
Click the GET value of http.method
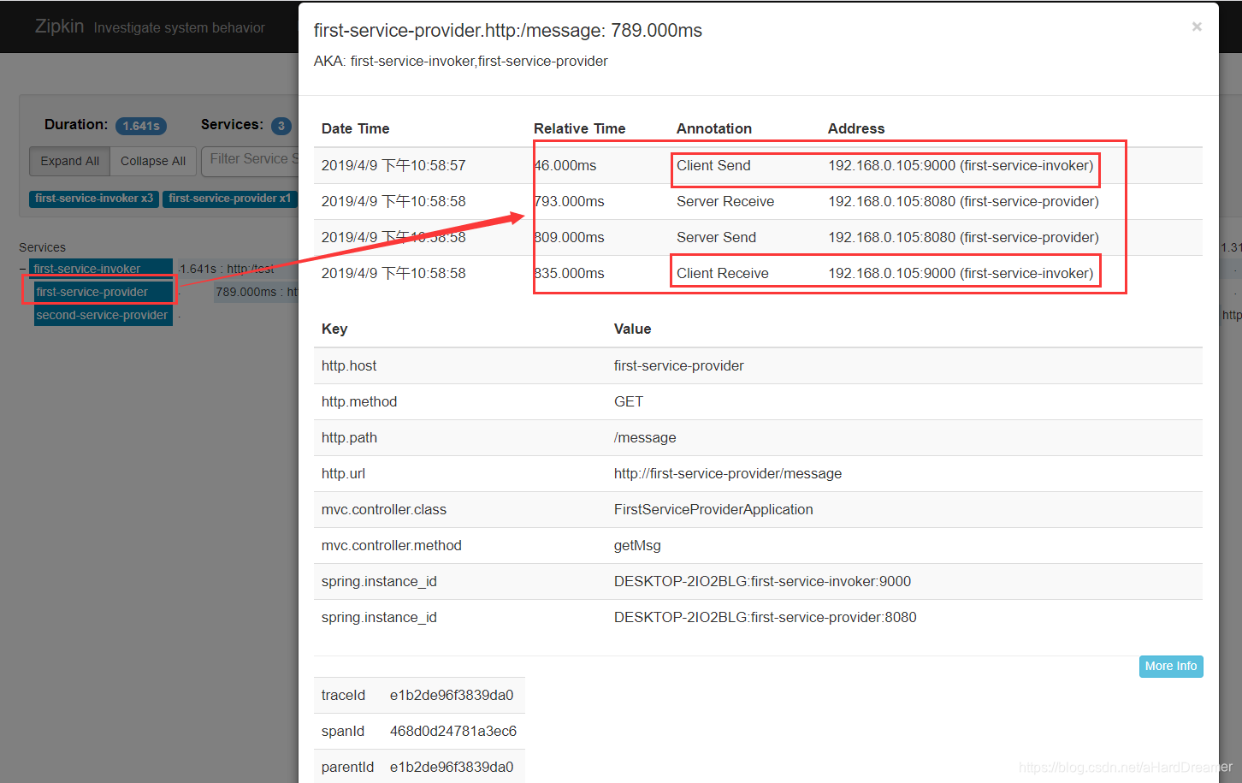tap(629, 401)
